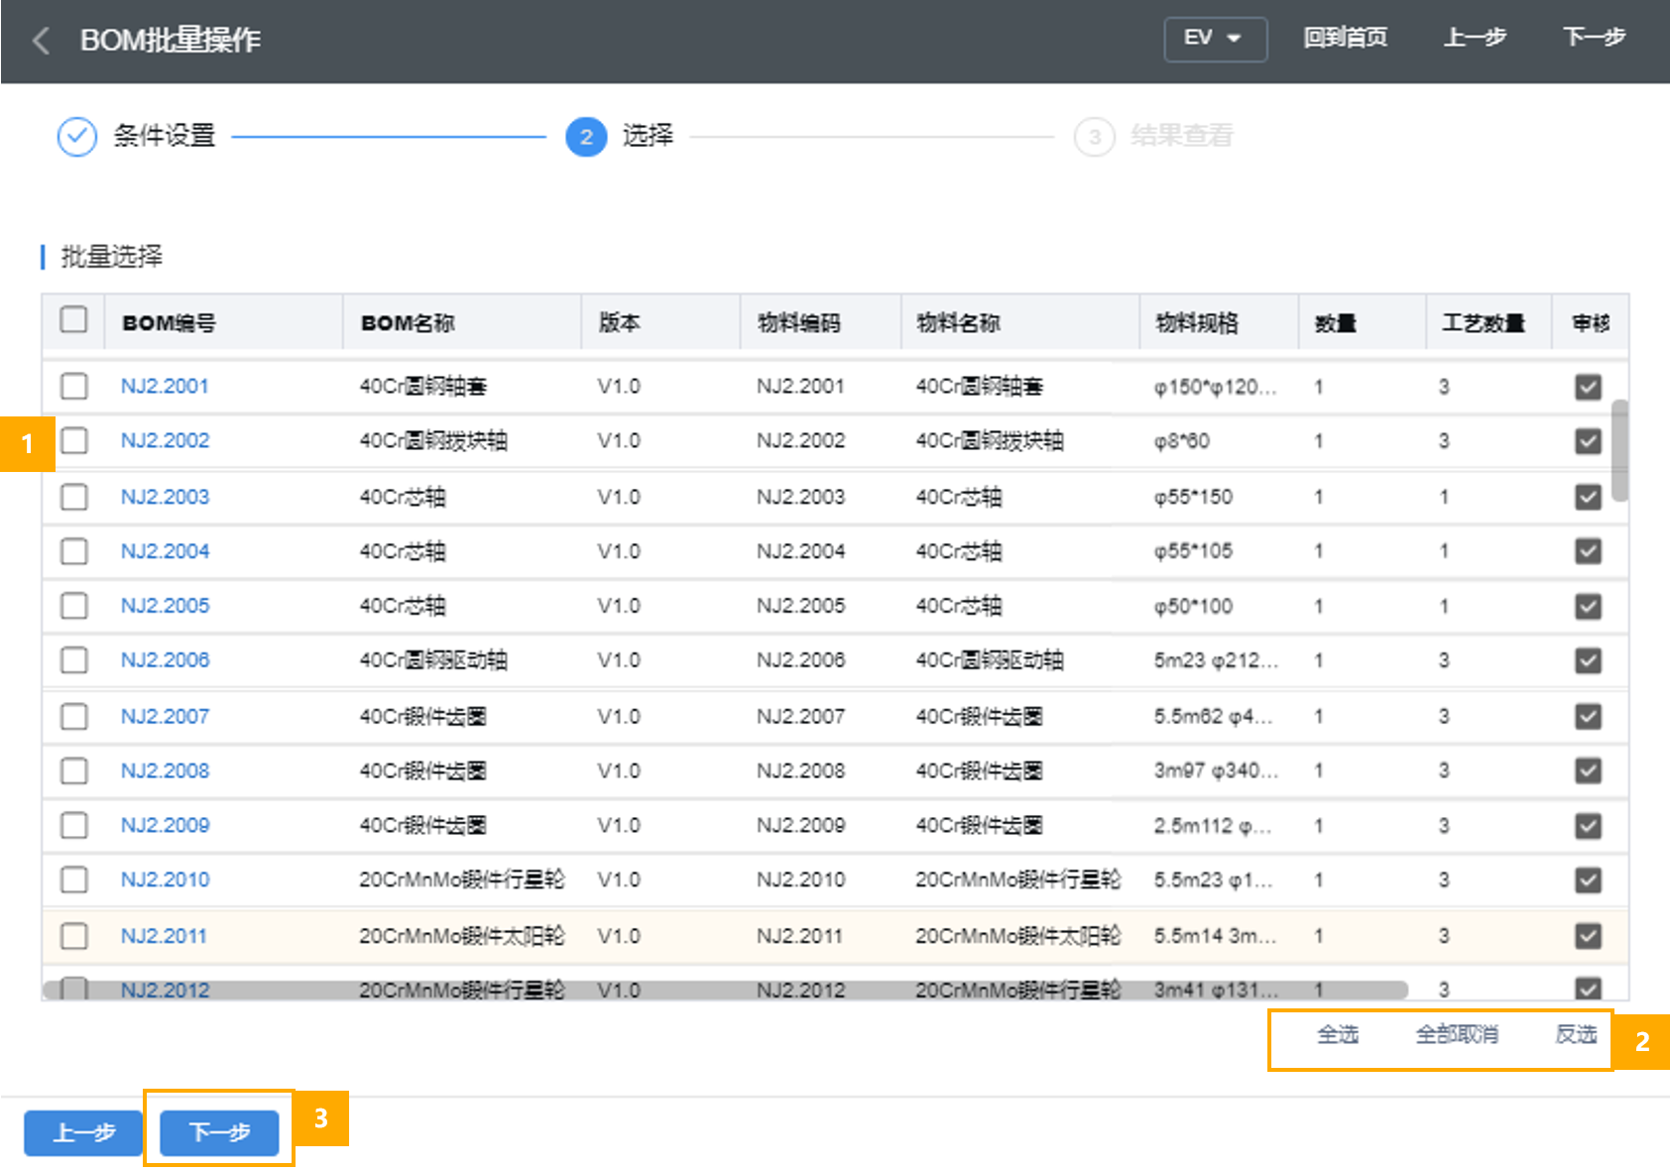Click the 20CrMnMo锻件太阳轮 BOM名称 cell
Screen dimensions: 1670x1171
pyautogui.click(x=462, y=936)
